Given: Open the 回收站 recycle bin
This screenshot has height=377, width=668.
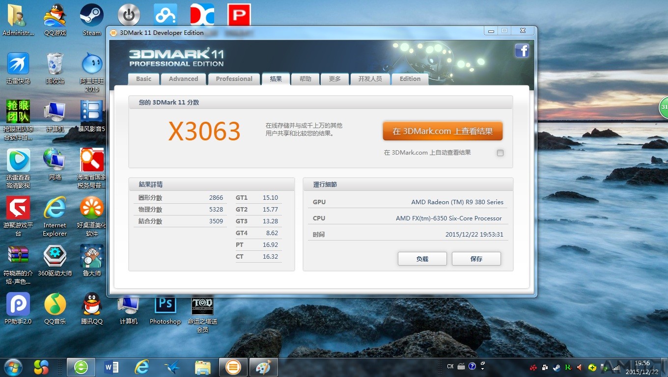Looking at the screenshot, I should tap(55, 68).
